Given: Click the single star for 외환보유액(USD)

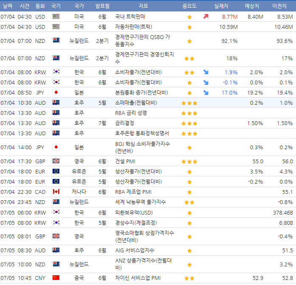Looking at the screenshot, I should pyautogui.click(x=189, y=213).
